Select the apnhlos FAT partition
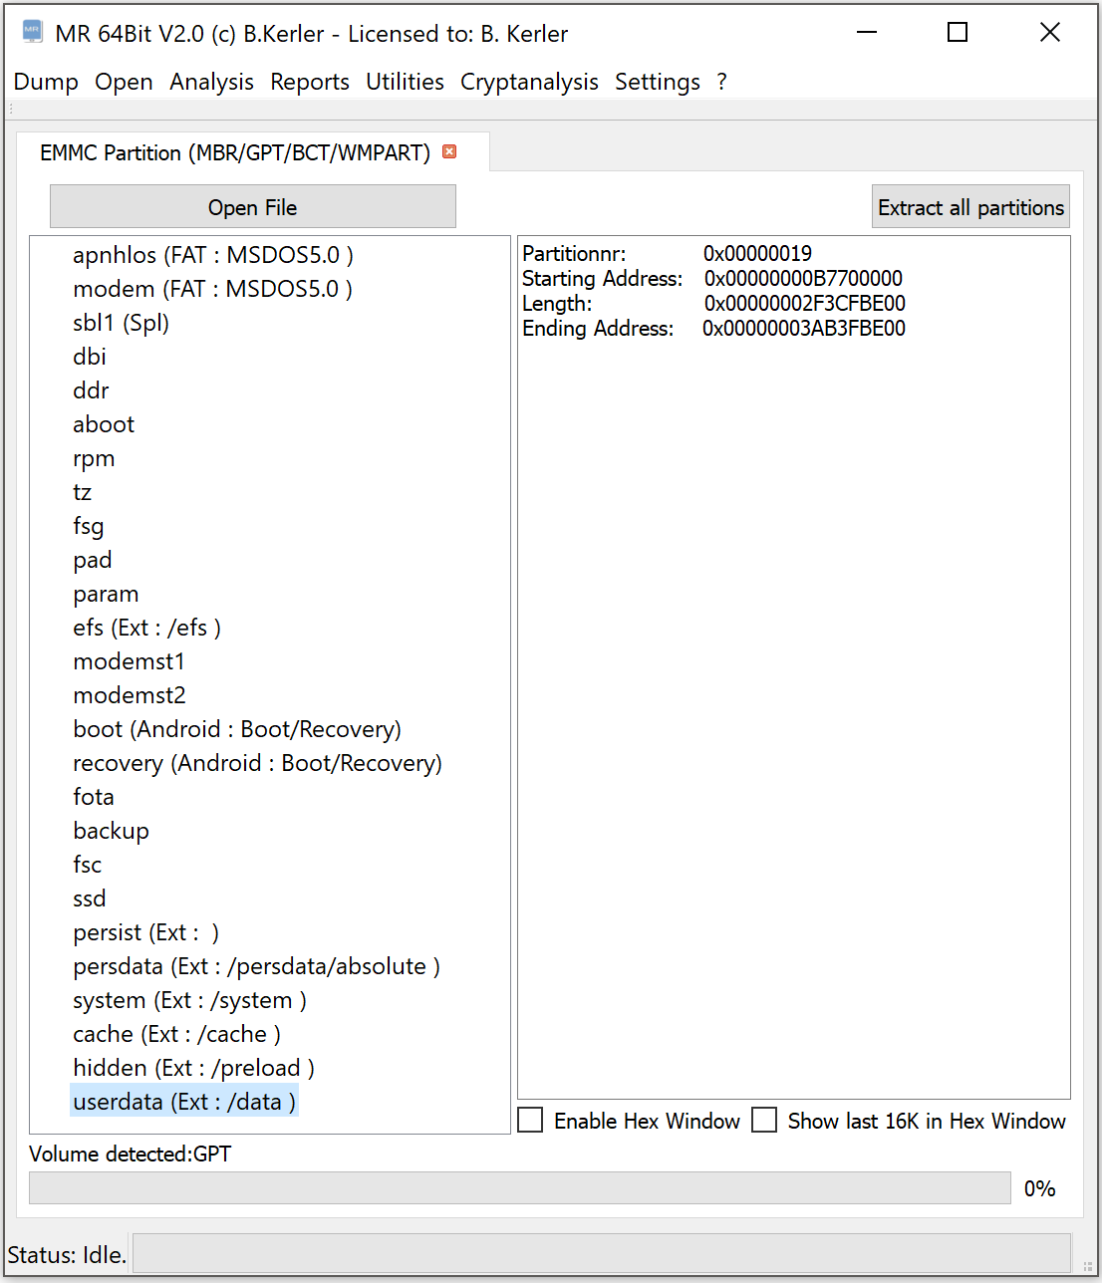Viewport: 1102px width, 1283px height. [213, 255]
